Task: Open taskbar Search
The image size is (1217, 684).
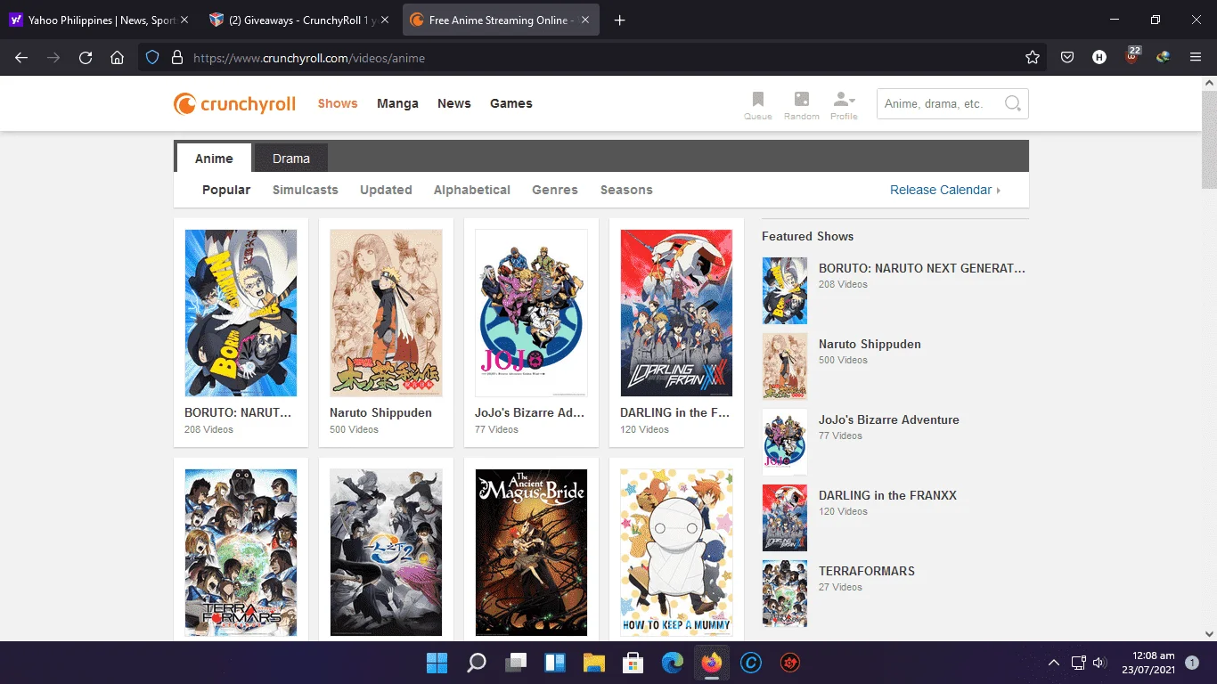Action: pyautogui.click(x=477, y=663)
